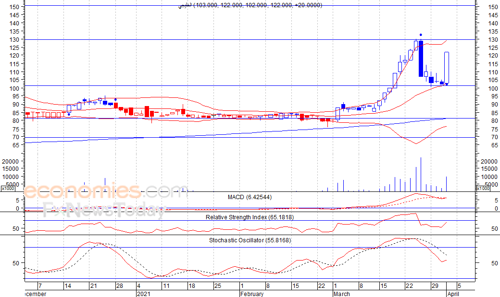Screen dimensions: 500x297
Task: Click the Stochastic Oscillator (55.8168) title
Action: click(x=250, y=240)
